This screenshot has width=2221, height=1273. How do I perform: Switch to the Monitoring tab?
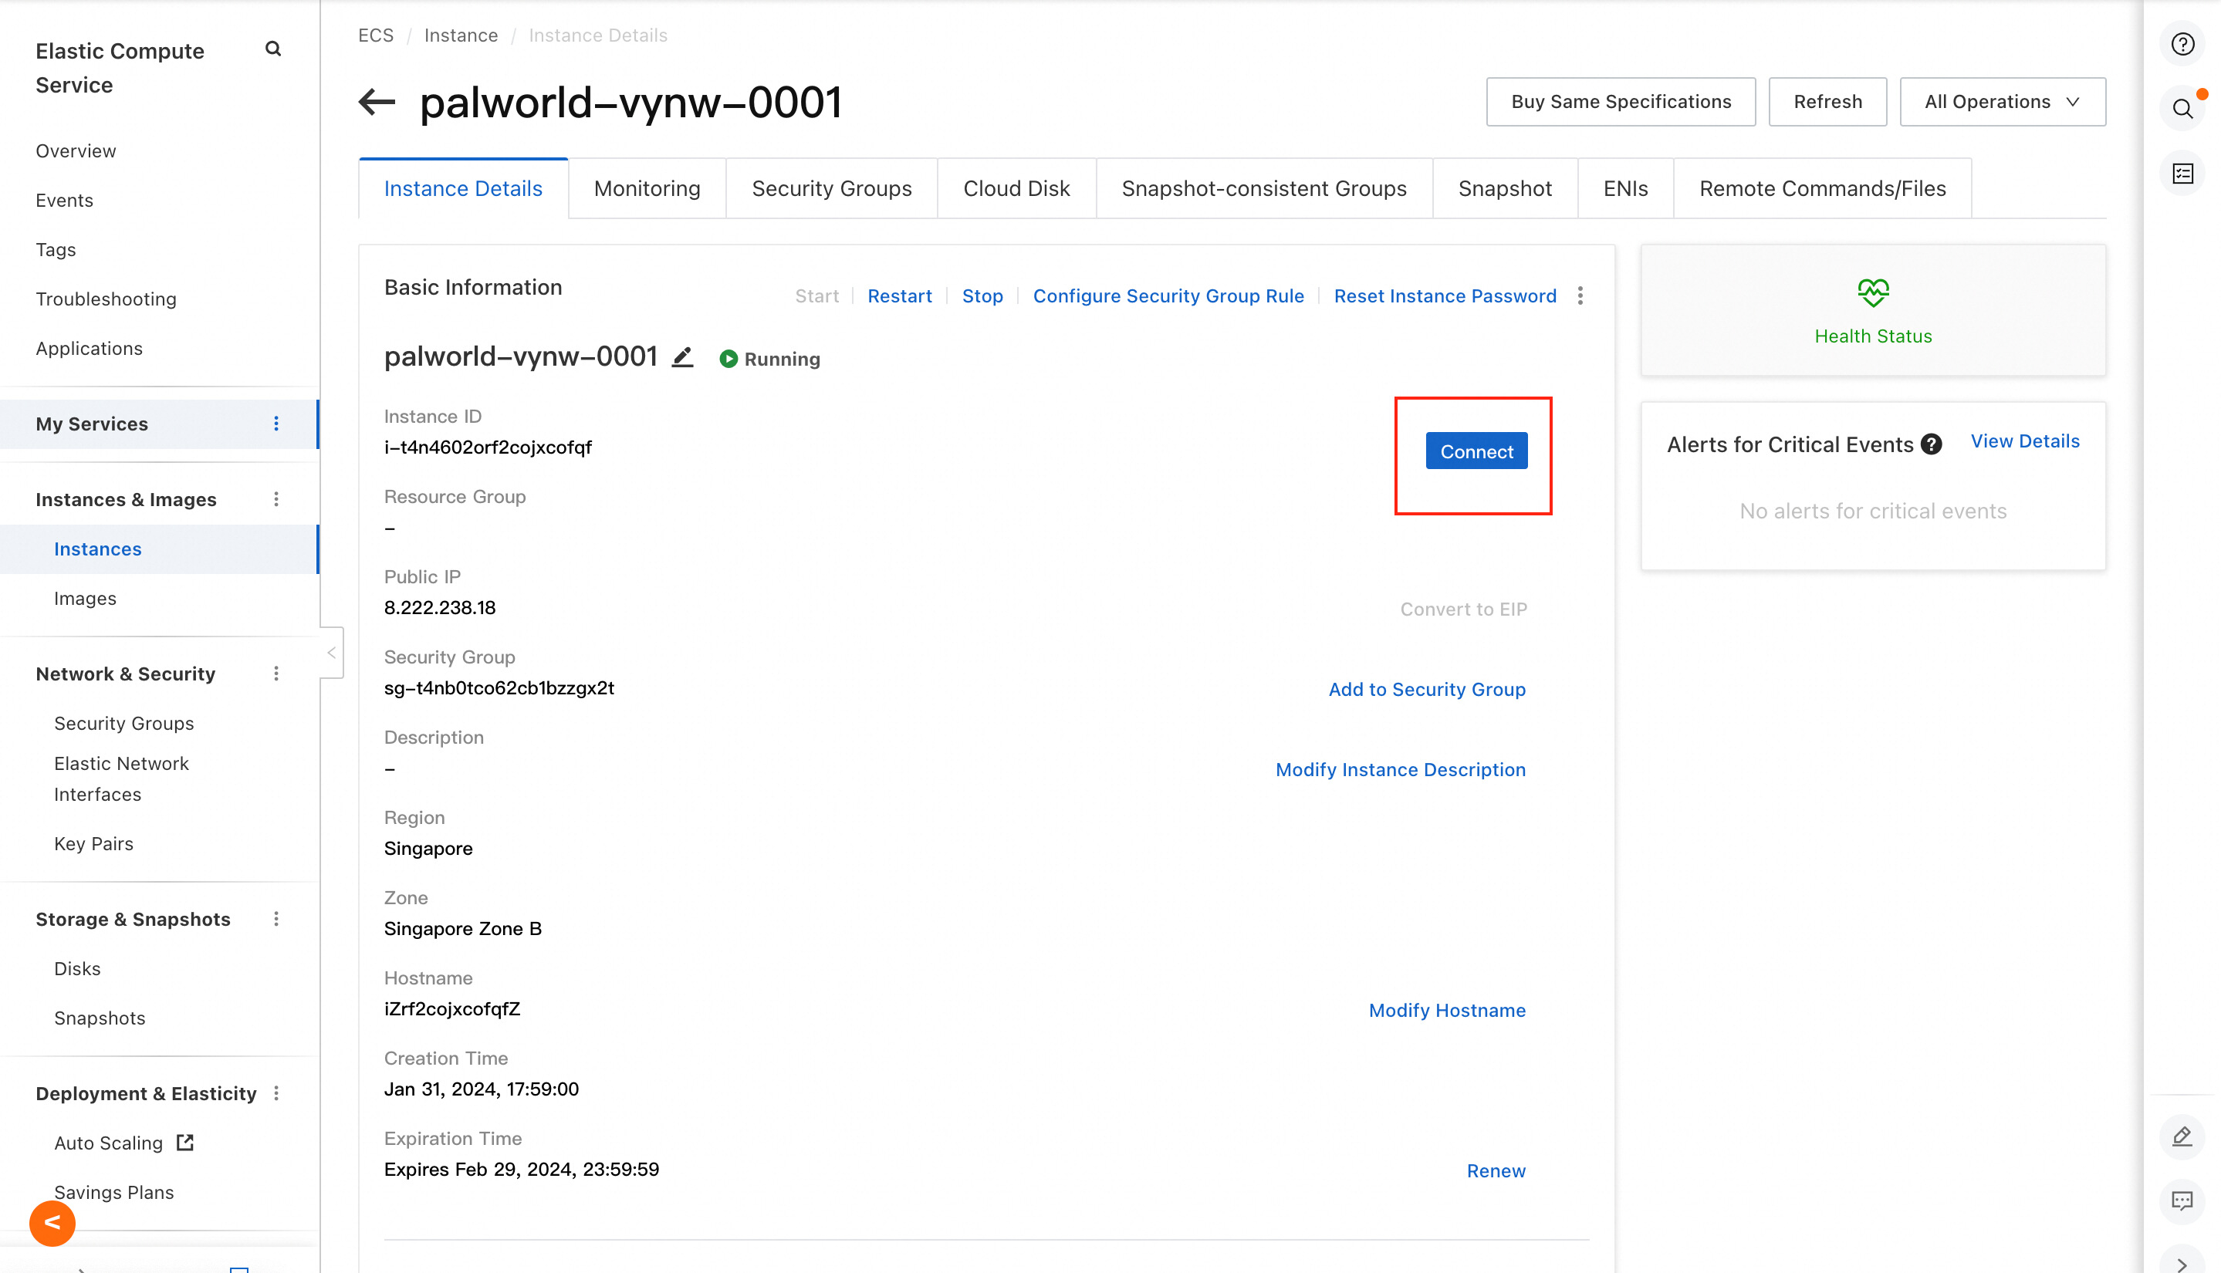tap(647, 188)
